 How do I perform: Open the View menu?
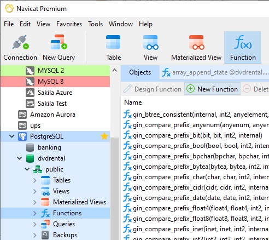(x=43, y=24)
